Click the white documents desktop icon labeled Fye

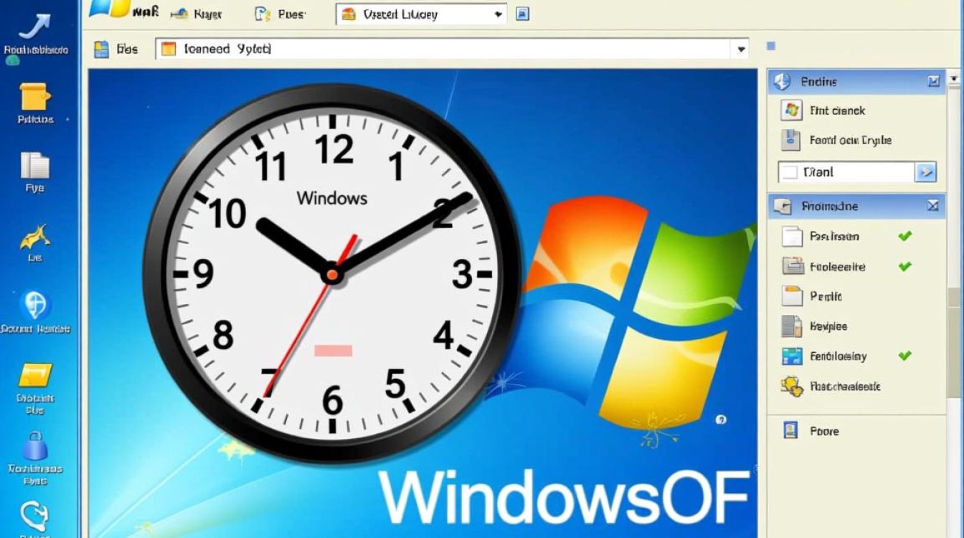(x=34, y=166)
